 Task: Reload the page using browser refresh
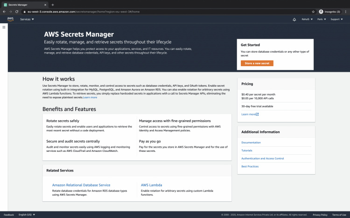[17, 11]
